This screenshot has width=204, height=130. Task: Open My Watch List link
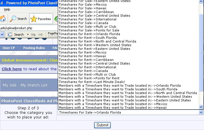pyautogui.click(x=34, y=85)
